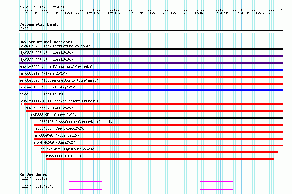Viewport: 292px width, 194px height.
Task: Click the FEZ2|NM_001042548 gene label
Action: pos(36,186)
